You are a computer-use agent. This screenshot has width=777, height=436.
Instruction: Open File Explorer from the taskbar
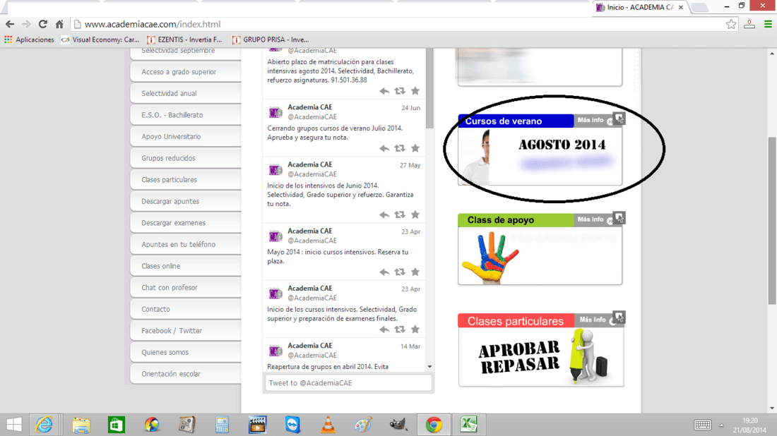pyautogui.click(x=81, y=425)
